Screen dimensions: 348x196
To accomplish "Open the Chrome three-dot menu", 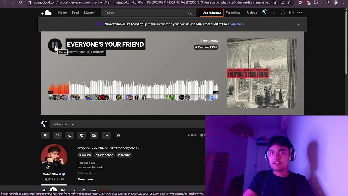I will click(x=343, y=2).
